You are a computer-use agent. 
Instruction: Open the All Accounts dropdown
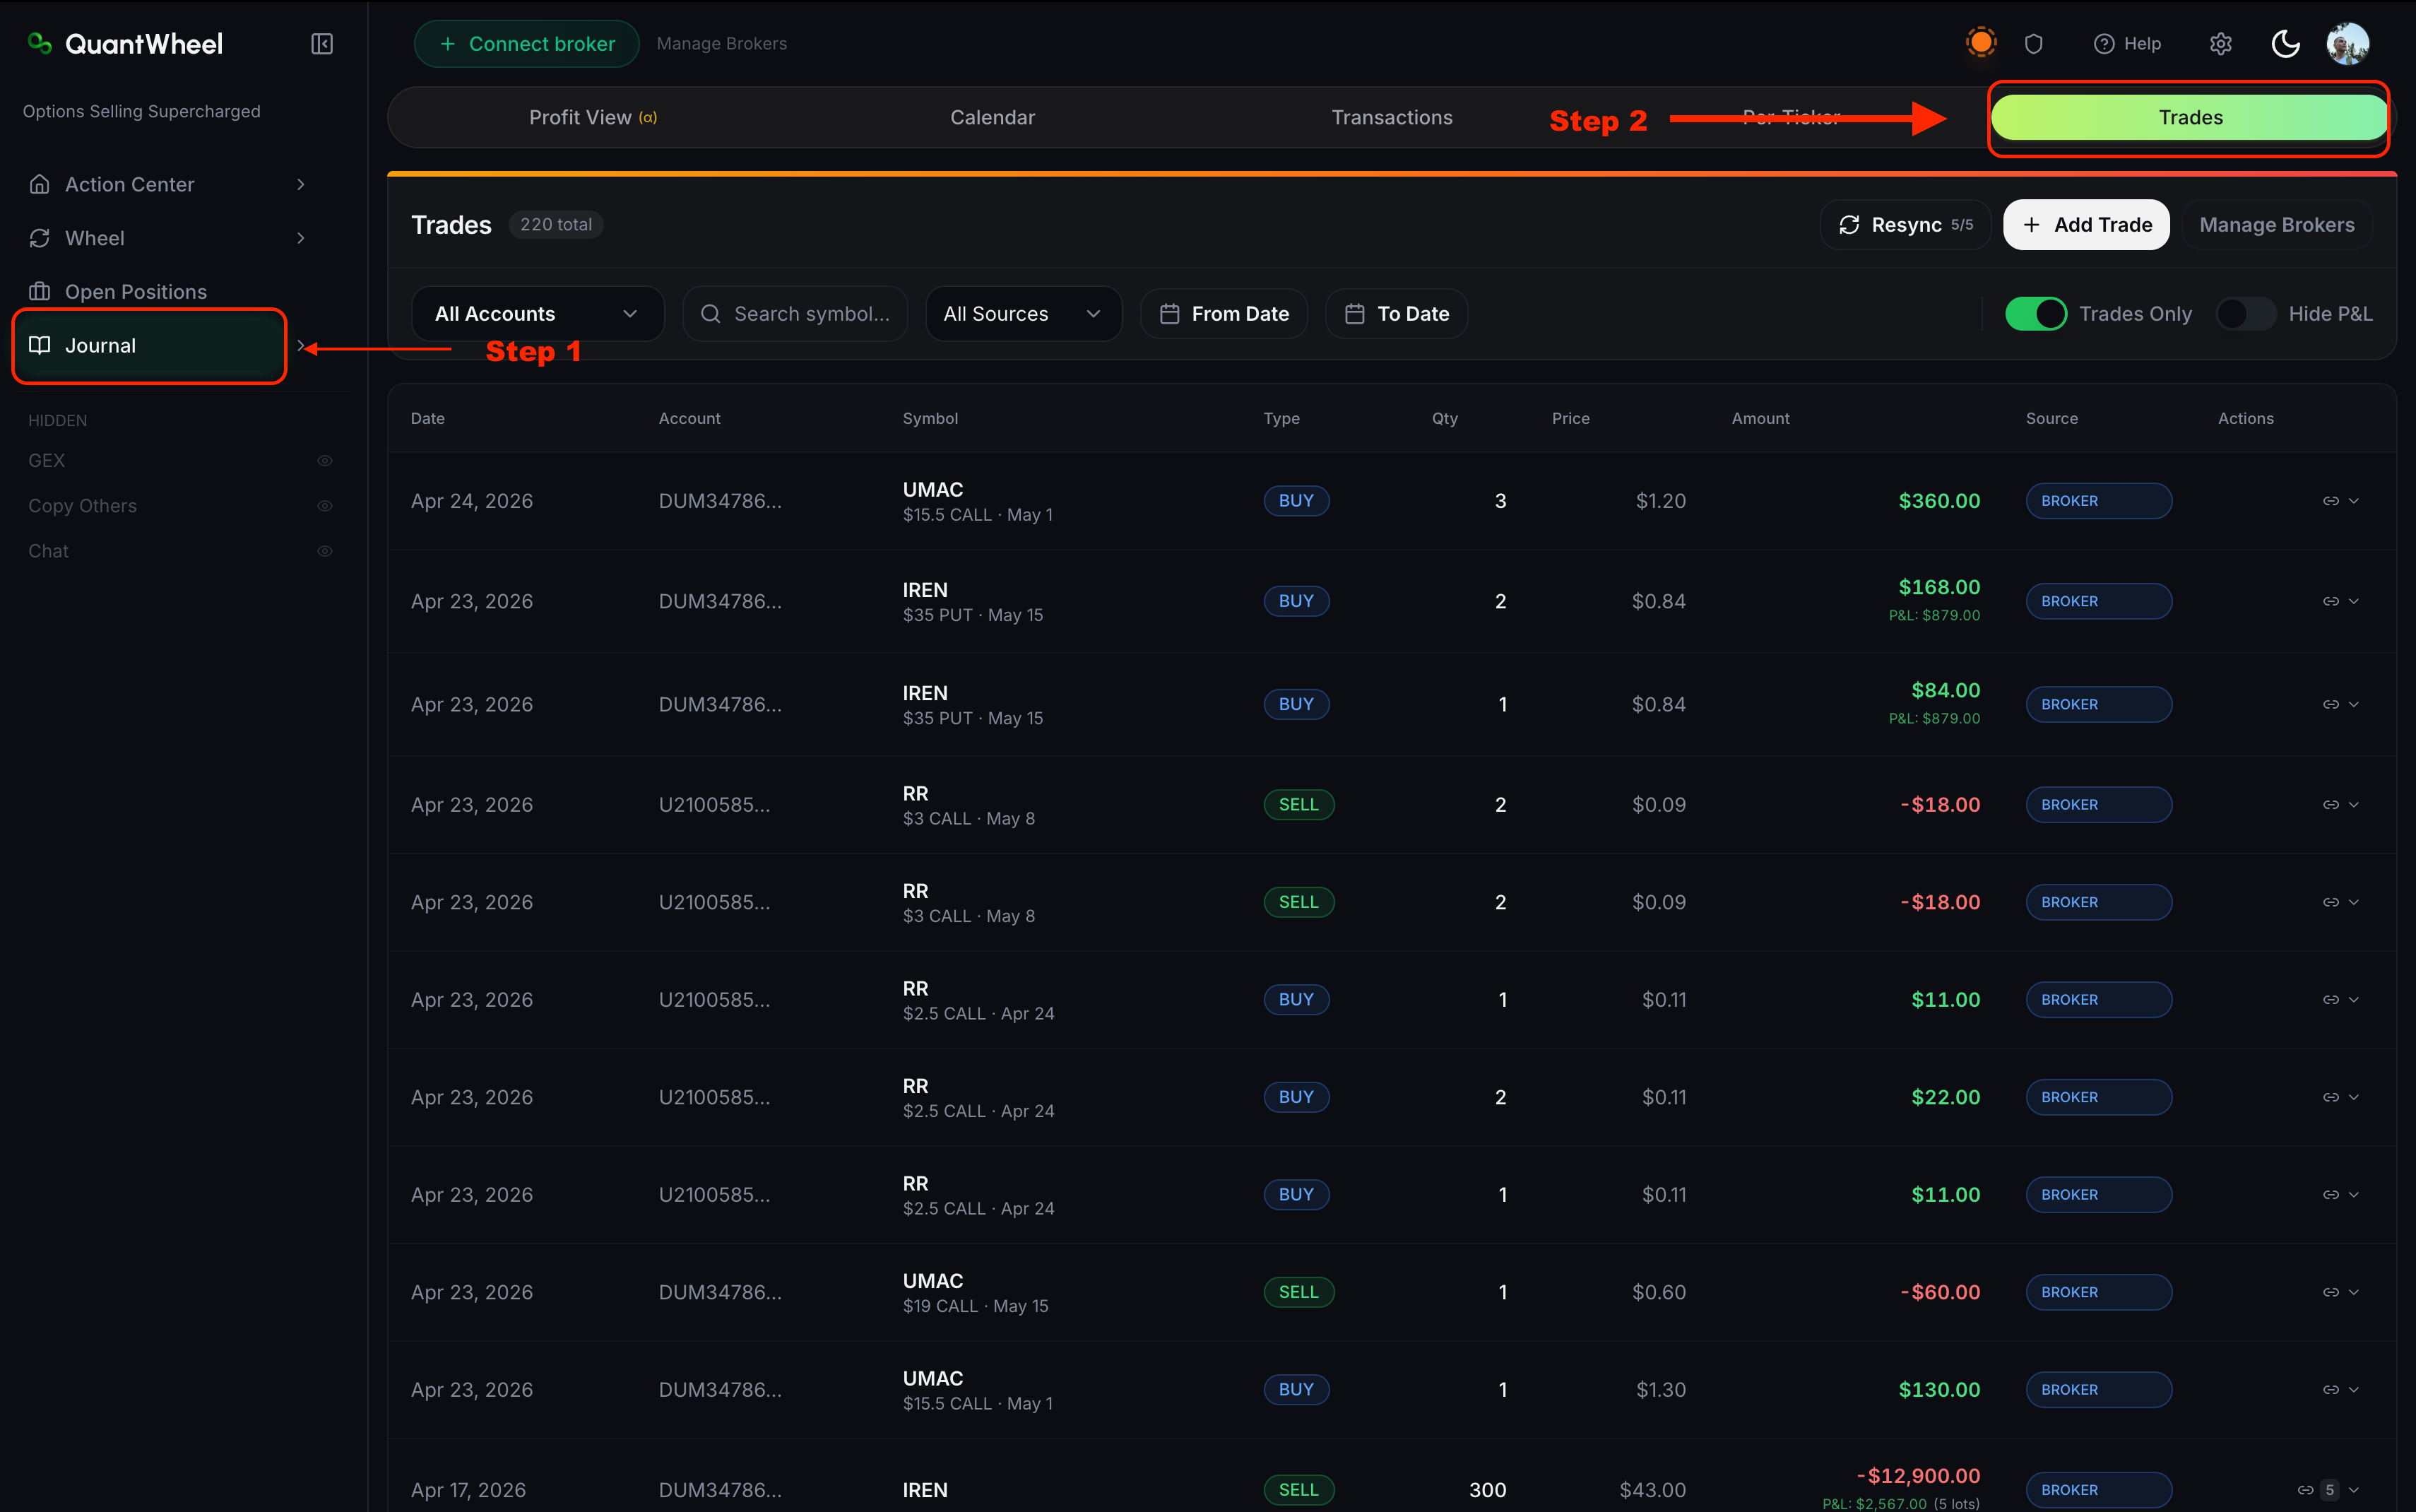538,314
